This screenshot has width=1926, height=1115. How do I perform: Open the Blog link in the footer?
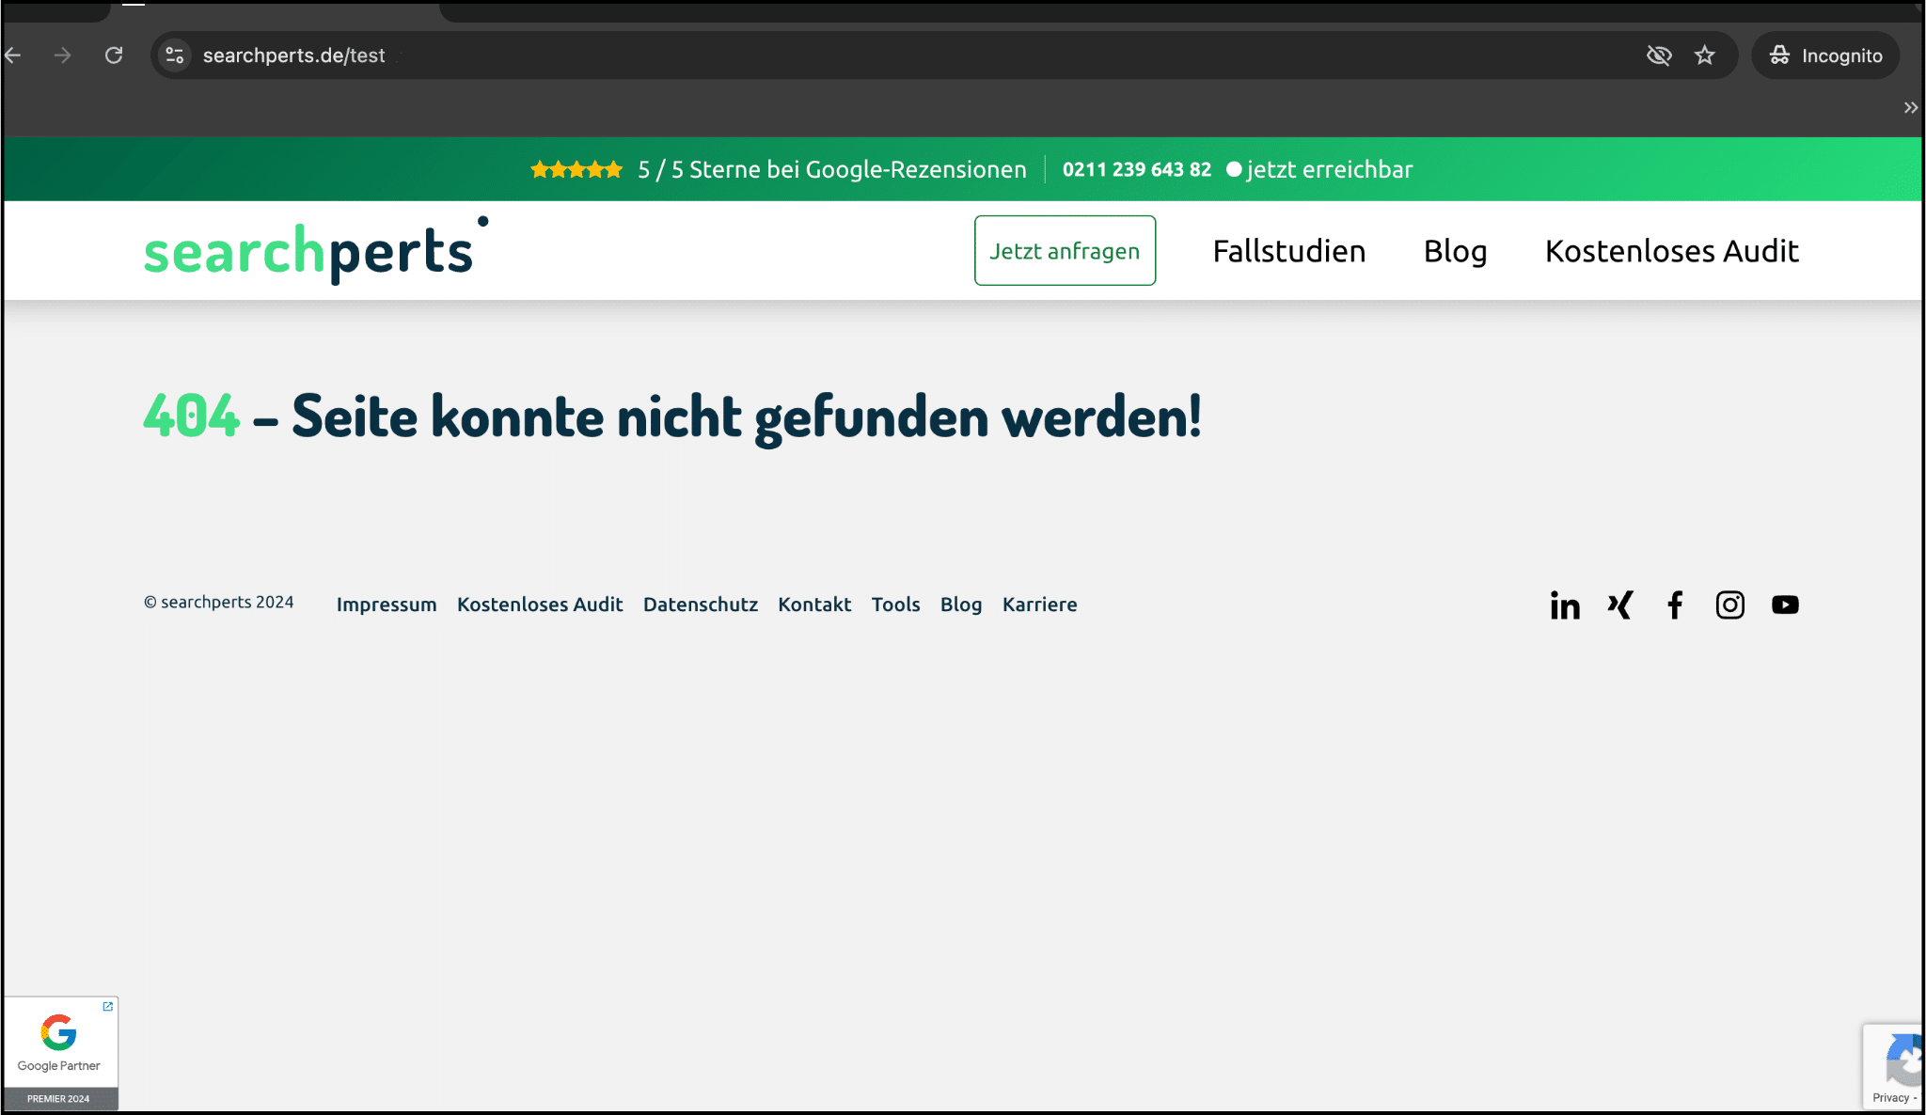click(961, 605)
